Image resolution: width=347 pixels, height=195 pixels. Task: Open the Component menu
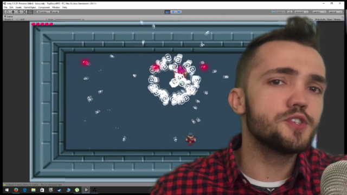point(44,7)
